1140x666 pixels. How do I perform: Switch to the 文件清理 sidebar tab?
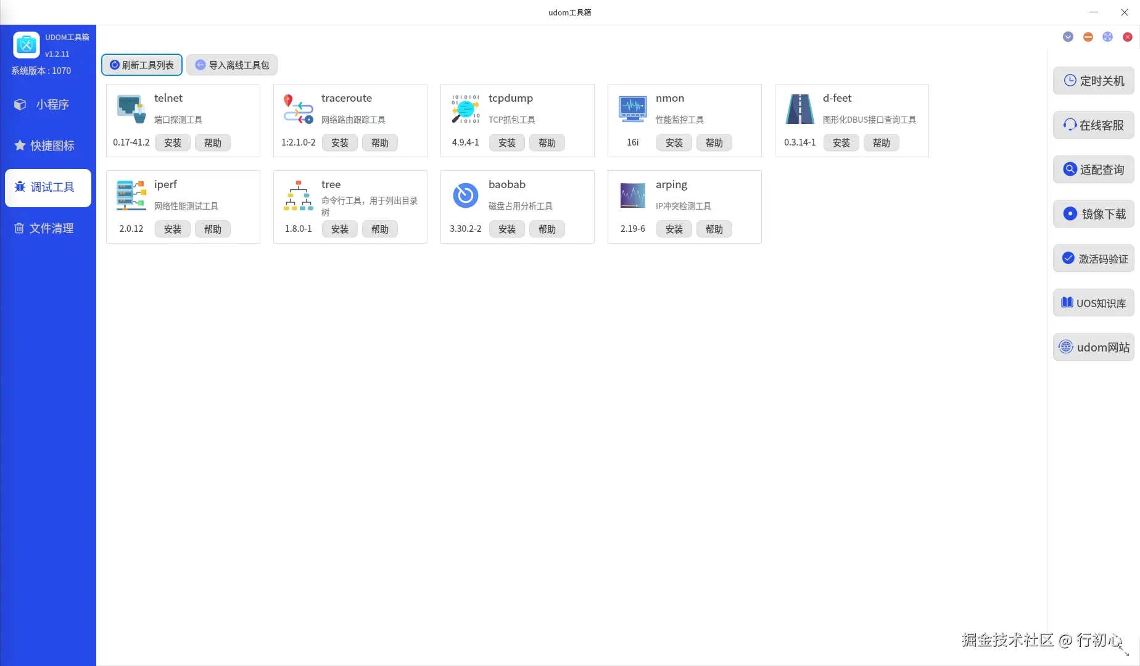(x=47, y=228)
